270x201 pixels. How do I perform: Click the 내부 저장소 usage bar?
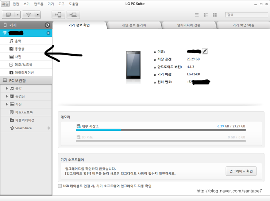pos(161,130)
